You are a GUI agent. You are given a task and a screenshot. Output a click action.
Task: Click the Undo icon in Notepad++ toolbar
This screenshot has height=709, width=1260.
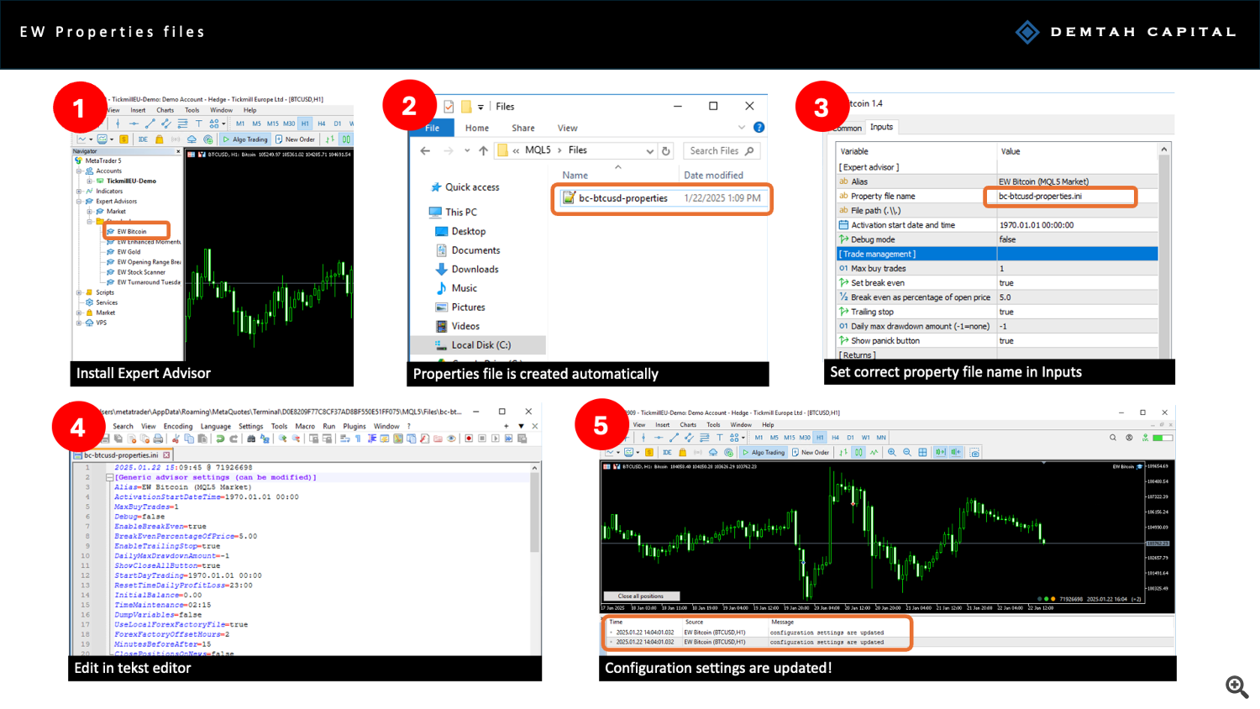[x=220, y=439]
